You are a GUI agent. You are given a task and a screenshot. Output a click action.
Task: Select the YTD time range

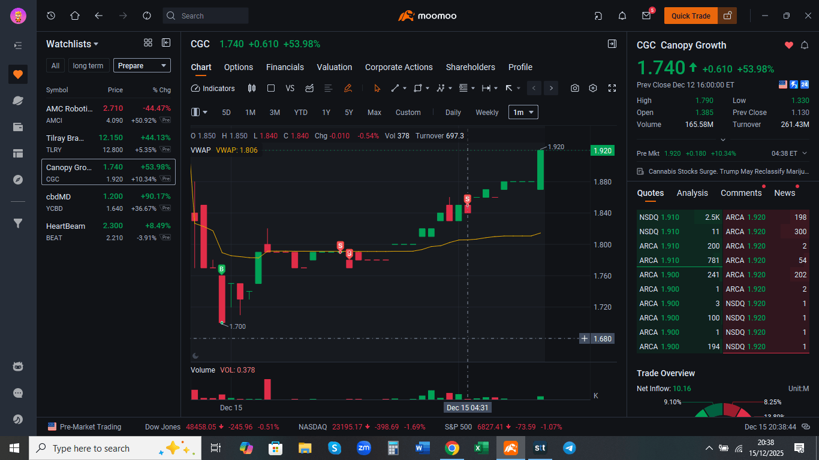coord(301,112)
